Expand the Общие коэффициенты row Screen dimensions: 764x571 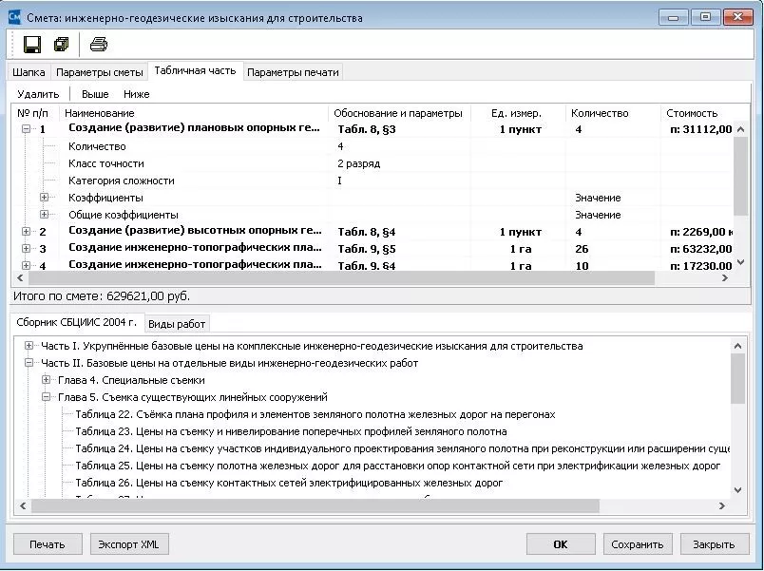[x=44, y=215]
